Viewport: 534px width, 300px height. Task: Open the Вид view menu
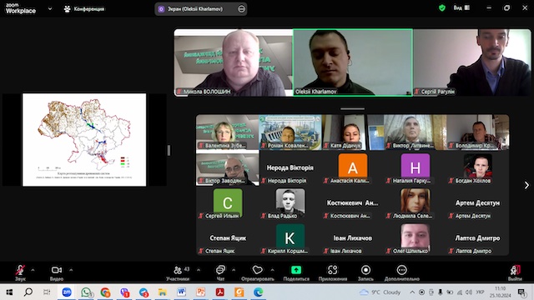point(461,7)
